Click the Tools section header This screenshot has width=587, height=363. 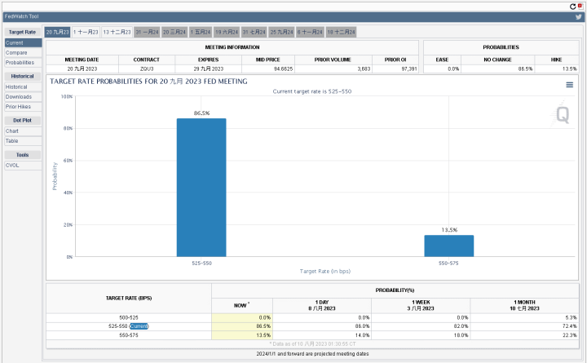pyautogui.click(x=23, y=155)
